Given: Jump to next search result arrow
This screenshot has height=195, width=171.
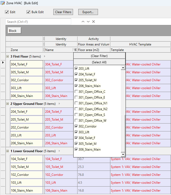Looking at the screenshot, I should click(x=88, y=22).
